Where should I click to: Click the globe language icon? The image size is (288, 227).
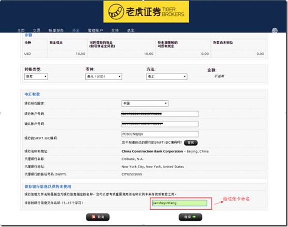(x=275, y=30)
